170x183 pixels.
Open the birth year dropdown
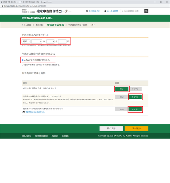tap(37, 41)
